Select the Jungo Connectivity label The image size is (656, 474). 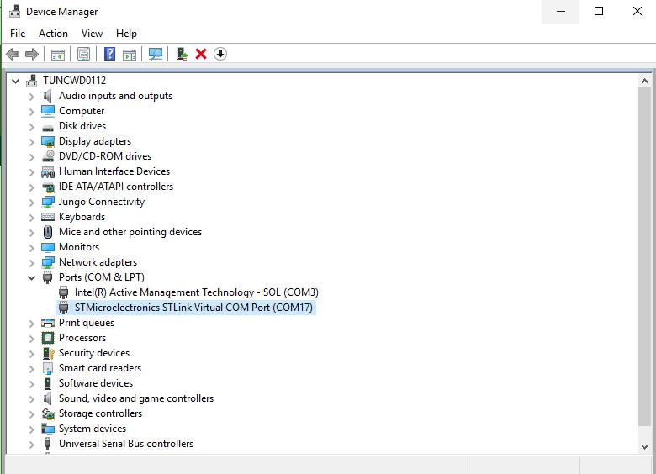pos(102,202)
